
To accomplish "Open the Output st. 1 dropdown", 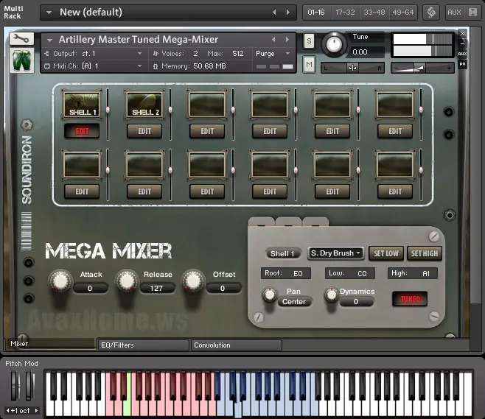I will point(93,54).
